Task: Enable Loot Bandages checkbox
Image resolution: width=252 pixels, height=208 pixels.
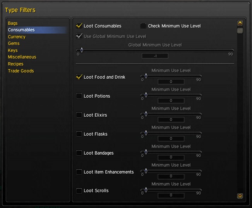Action: (79, 153)
